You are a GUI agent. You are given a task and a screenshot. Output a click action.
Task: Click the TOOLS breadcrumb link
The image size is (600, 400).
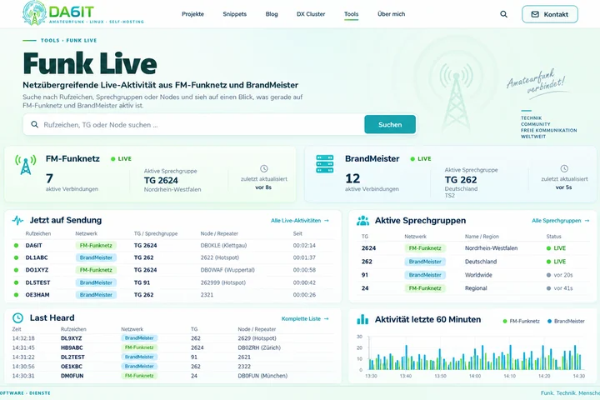pyautogui.click(x=50, y=40)
